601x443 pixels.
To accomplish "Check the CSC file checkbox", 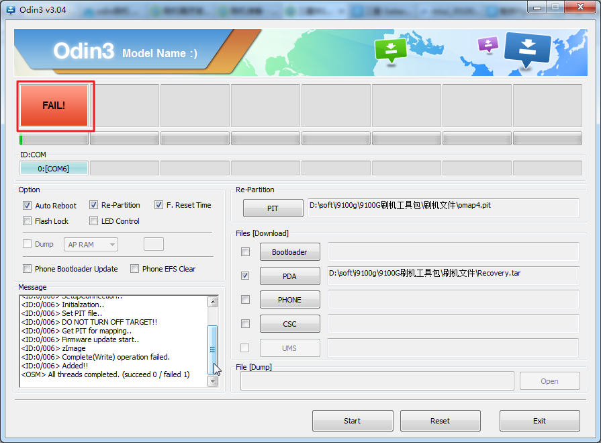I will 245,324.
